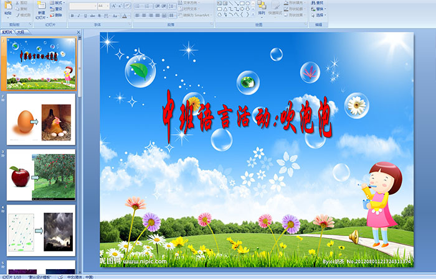Reset slide with 重设 button

(x=56, y=9)
